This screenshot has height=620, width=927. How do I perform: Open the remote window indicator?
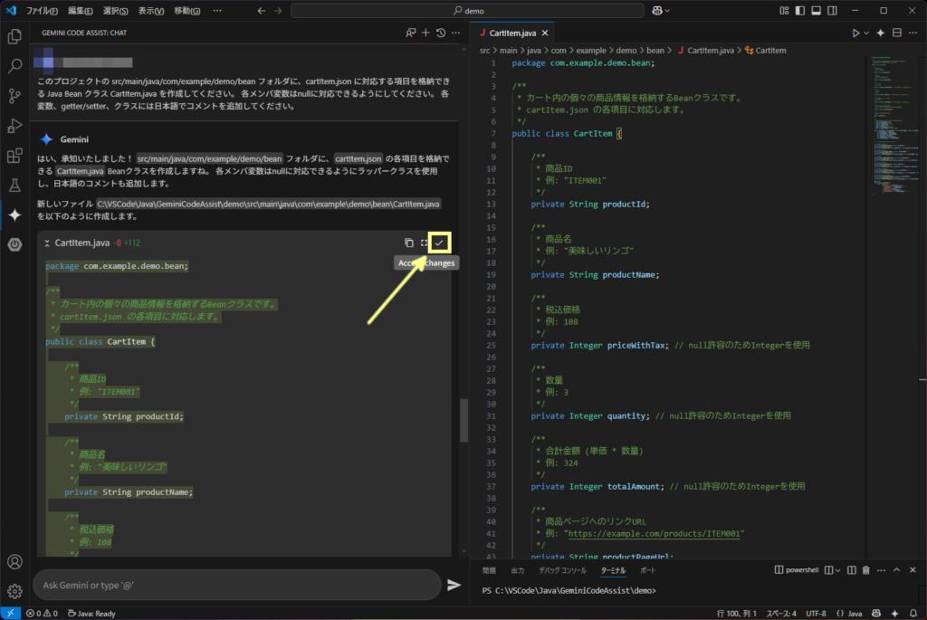(10, 614)
